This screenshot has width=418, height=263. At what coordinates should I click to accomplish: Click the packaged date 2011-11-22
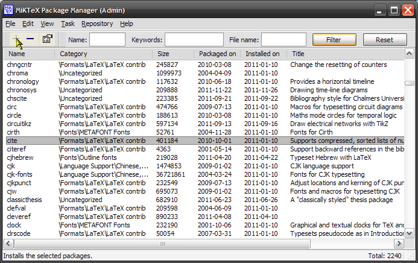(x=215, y=90)
